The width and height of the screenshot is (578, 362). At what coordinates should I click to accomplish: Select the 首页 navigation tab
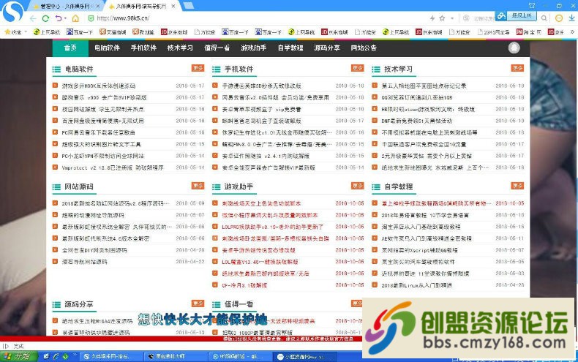[x=70, y=48]
